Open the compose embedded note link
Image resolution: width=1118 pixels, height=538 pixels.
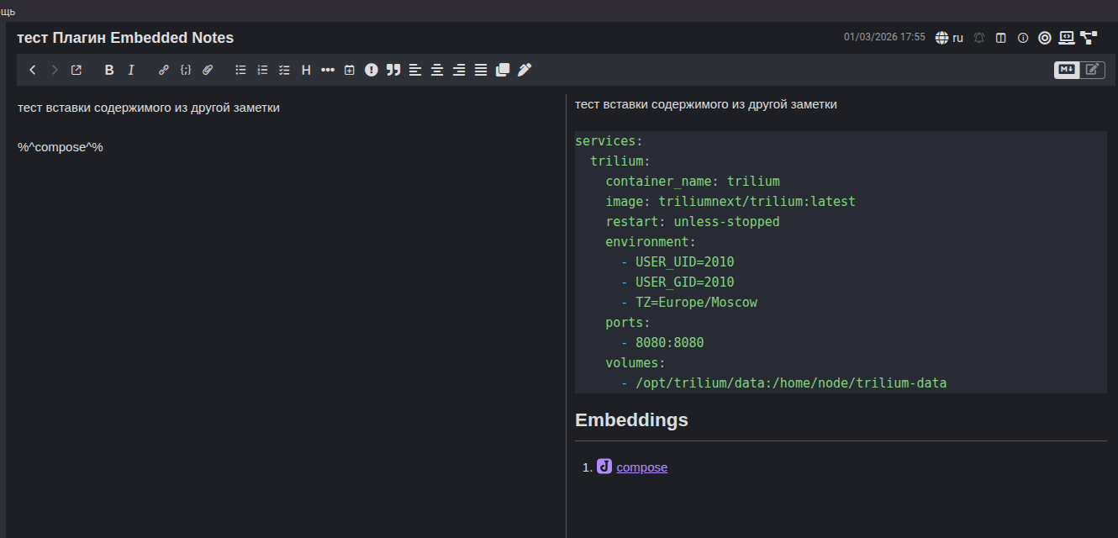(641, 467)
